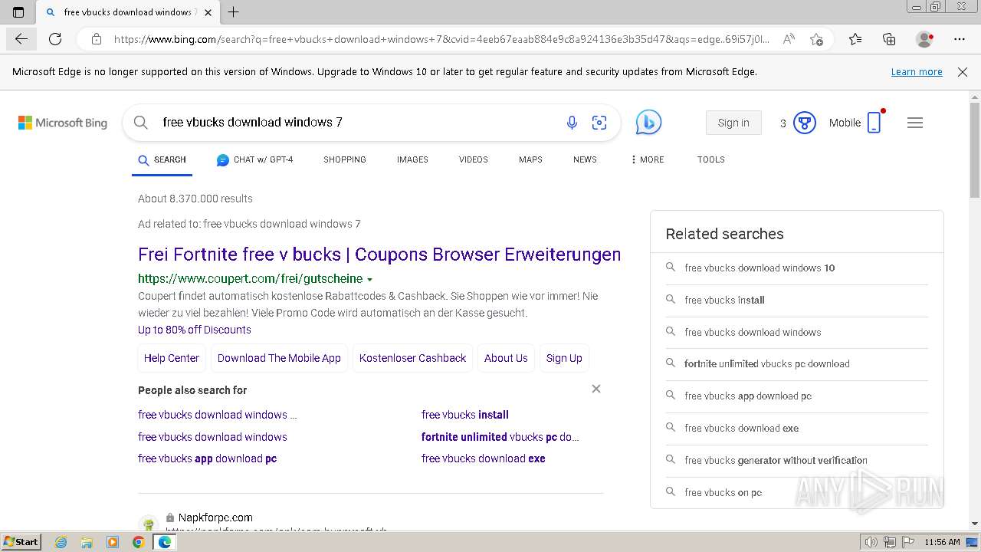Open the Bing hamburger settings menu
981x552 pixels.
(915, 123)
